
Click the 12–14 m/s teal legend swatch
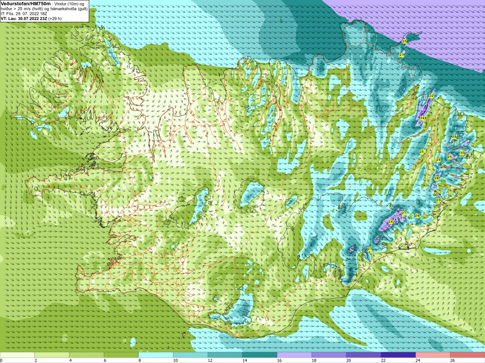pos(225,355)
